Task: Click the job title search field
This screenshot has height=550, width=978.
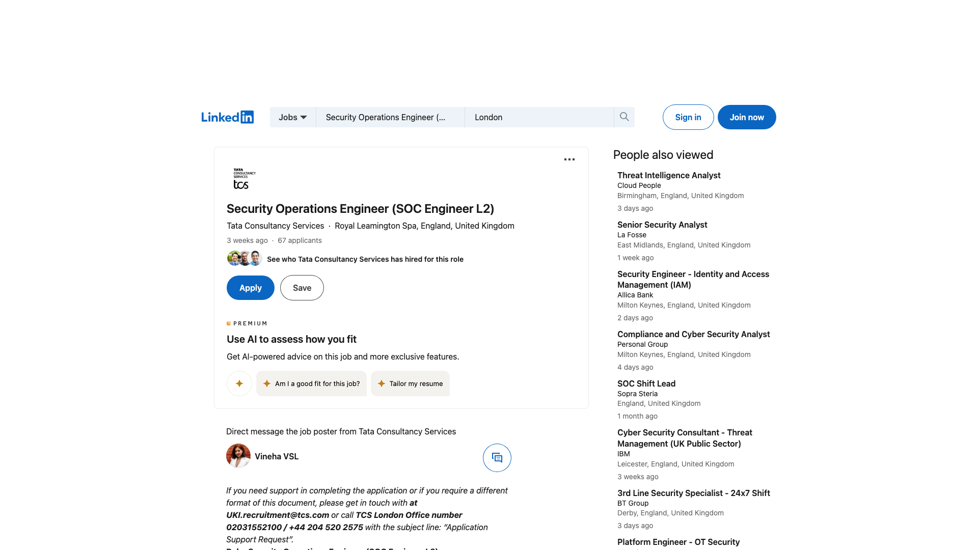Action: tap(390, 117)
